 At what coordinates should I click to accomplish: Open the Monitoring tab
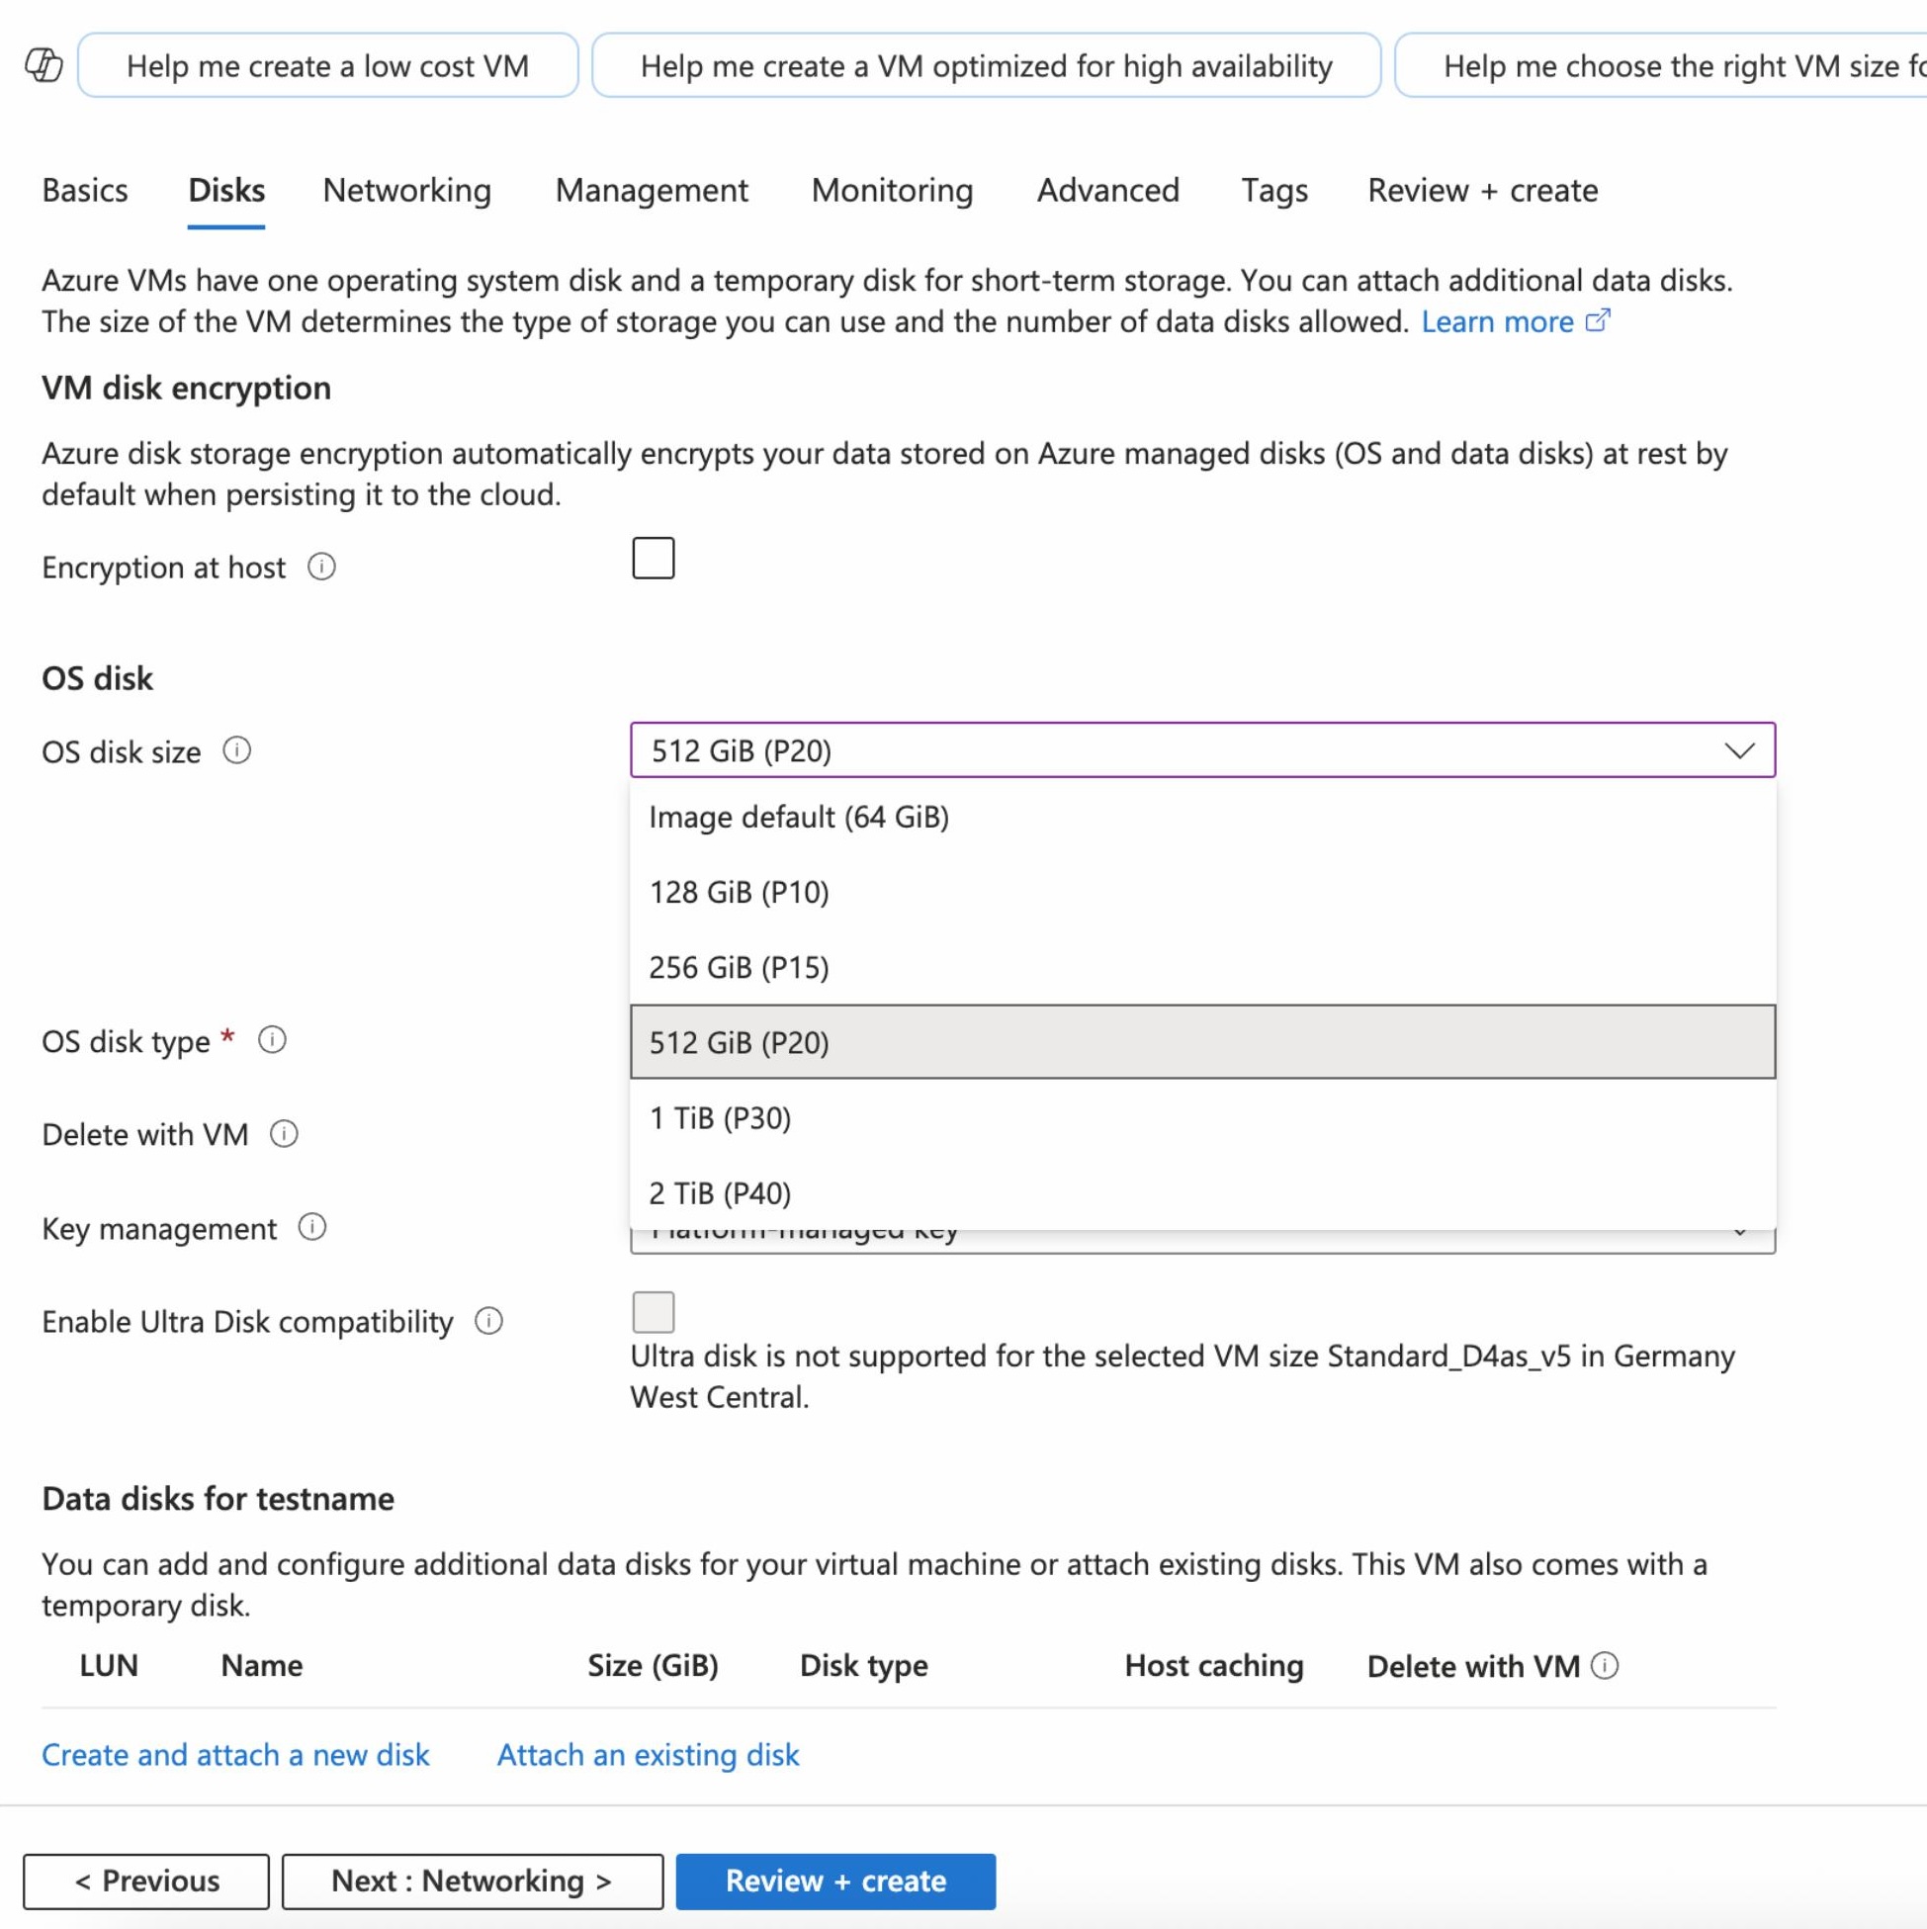click(893, 190)
